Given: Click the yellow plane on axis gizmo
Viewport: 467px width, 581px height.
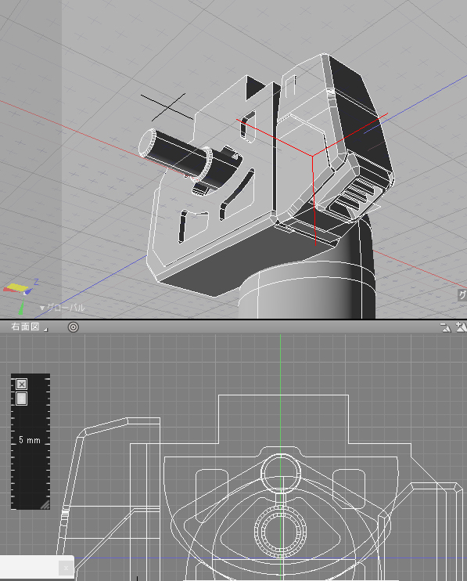Looking at the screenshot, I should pyautogui.click(x=18, y=287).
